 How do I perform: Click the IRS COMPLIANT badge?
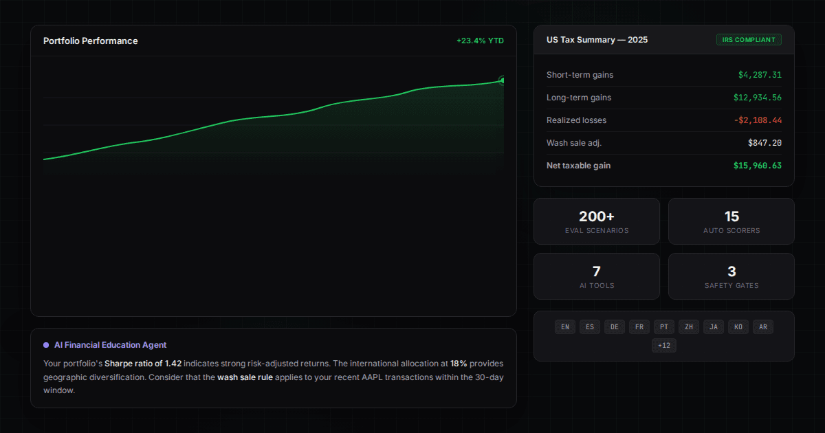point(749,40)
